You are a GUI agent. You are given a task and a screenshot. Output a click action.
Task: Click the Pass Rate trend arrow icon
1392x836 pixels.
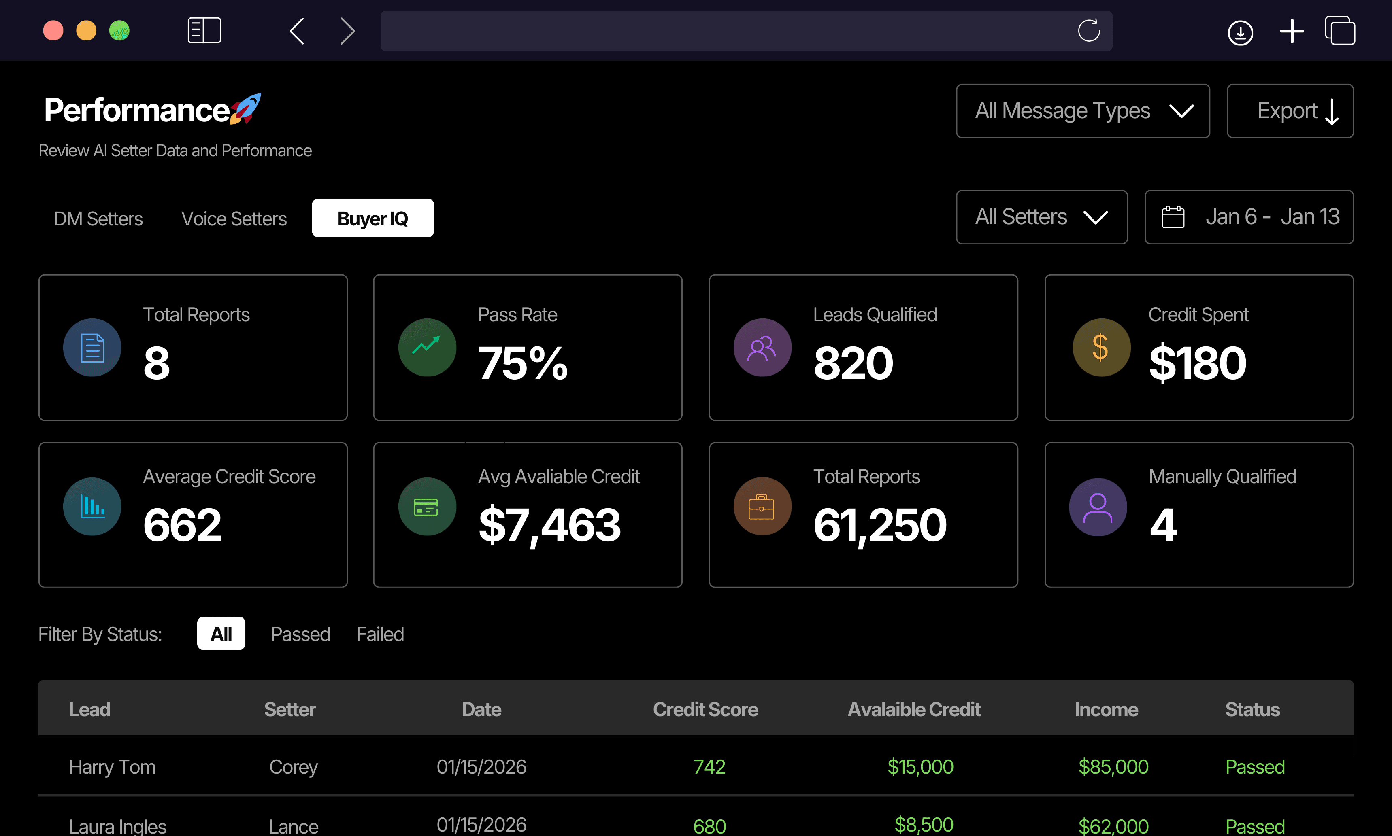click(427, 348)
